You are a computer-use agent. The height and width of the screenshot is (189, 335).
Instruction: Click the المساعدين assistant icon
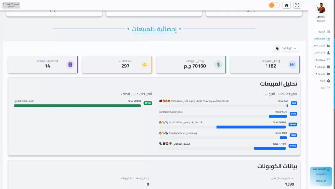(x=328, y=53)
